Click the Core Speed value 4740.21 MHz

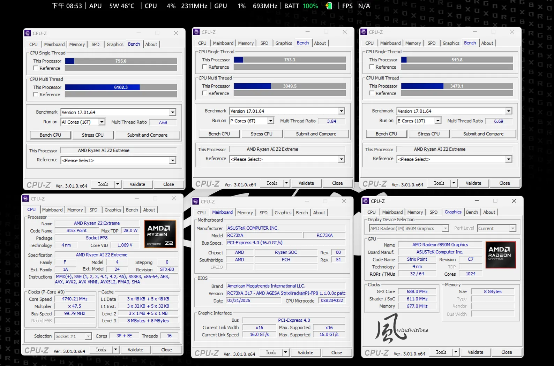click(75, 299)
